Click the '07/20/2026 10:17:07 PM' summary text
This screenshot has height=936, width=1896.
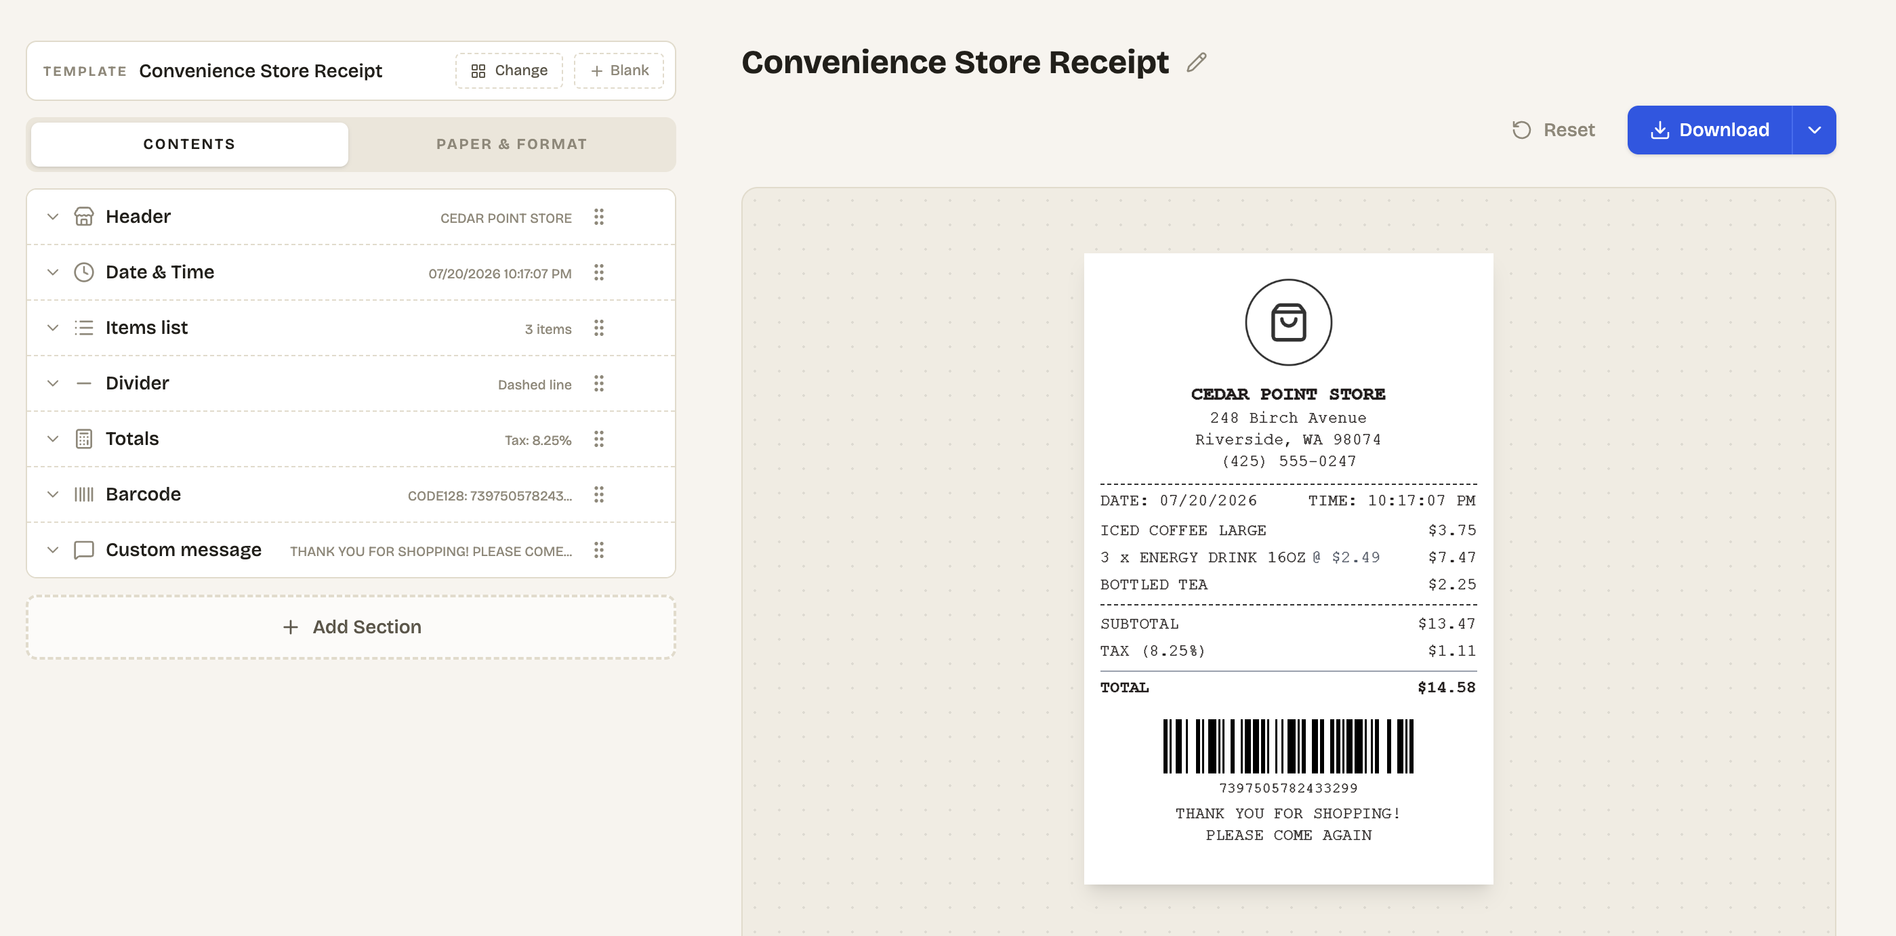click(x=500, y=274)
